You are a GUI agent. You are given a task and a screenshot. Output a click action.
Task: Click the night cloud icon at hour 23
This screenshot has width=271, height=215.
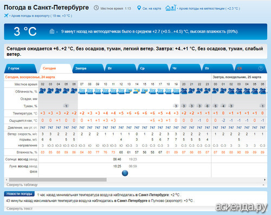pos(207,91)
